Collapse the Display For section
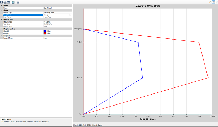218x127 pixels. pos(1,19)
